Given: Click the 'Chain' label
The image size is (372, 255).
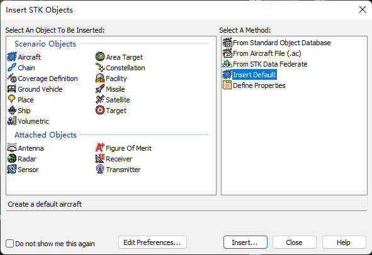Looking at the screenshot, I should pos(26,68).
